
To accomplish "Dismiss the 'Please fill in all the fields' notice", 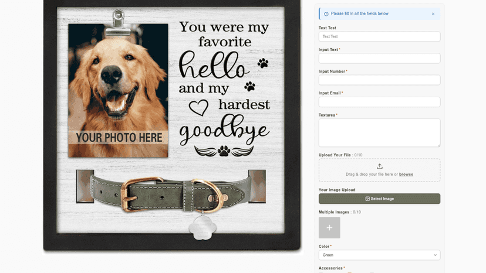I will tap(433, 14).
